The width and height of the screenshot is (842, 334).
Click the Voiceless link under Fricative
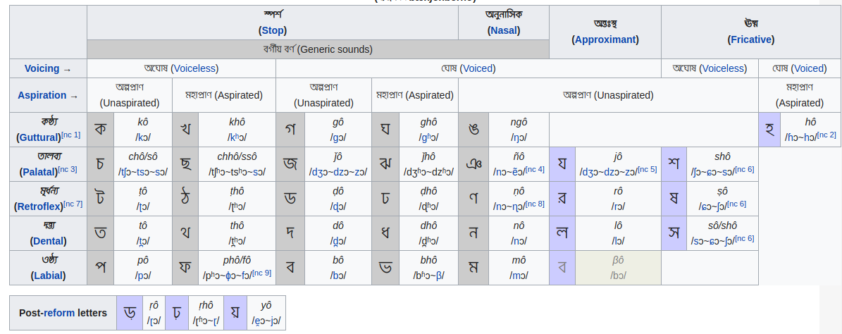click(x=724, y=68)
